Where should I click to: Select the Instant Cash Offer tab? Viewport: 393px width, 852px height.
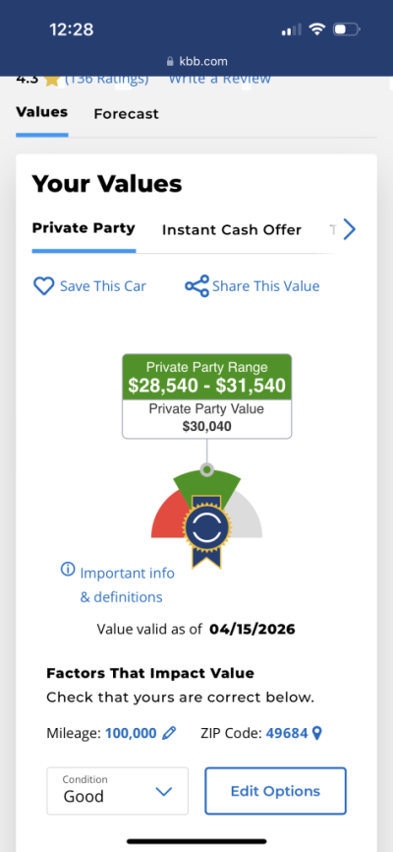coord(231,230)
